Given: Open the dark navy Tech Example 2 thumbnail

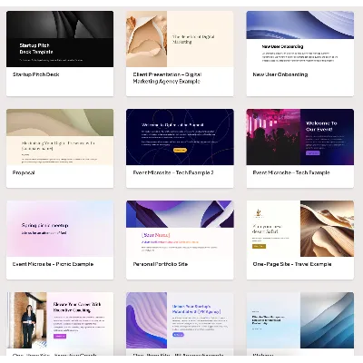Looking at the screenshot, I should click(180, 137).
